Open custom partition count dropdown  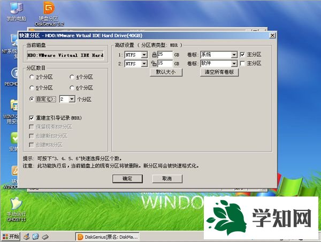72,100
